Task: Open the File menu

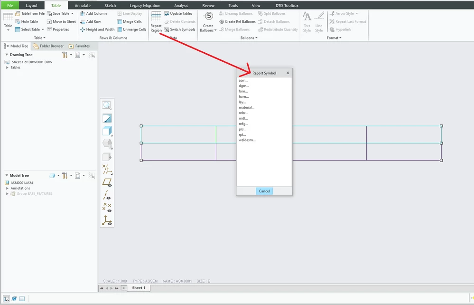Action: point(10,5)
